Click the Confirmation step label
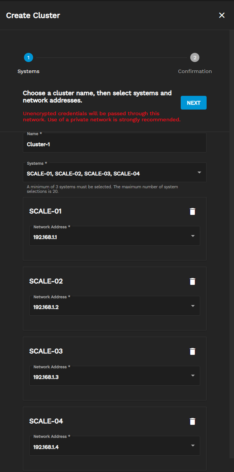 tap(195, 72)
